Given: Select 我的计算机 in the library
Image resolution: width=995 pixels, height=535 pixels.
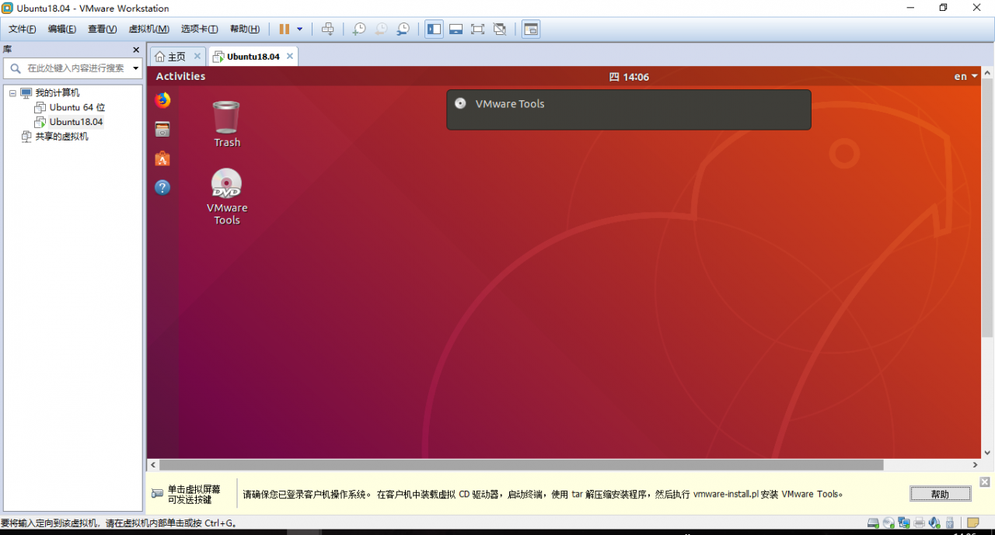Looking at the screenshot, I should click(x=57, y=93).
